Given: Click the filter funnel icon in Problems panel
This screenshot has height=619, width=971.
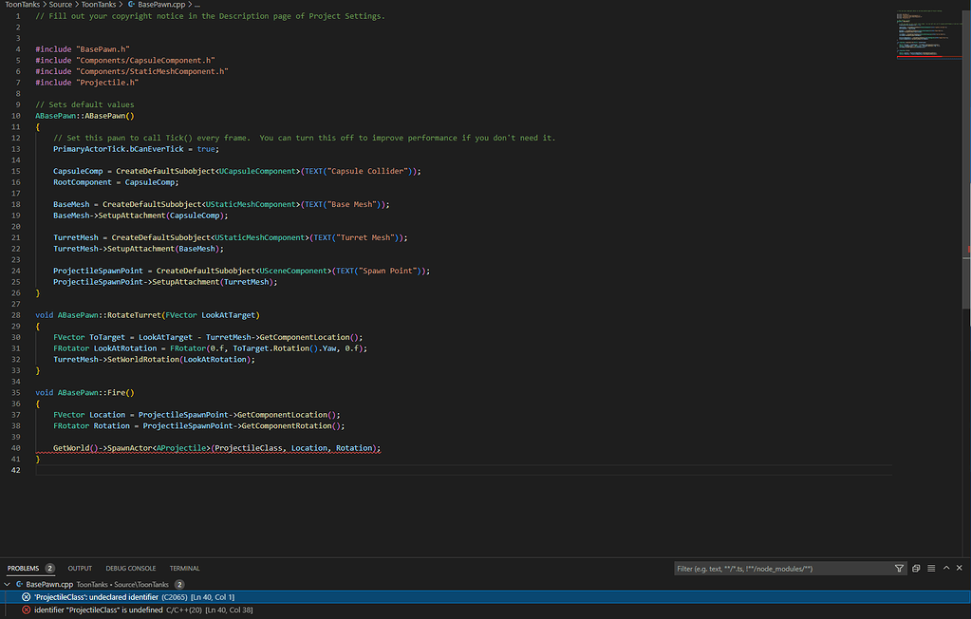Looking at the screenshot, I should point(899,569).
